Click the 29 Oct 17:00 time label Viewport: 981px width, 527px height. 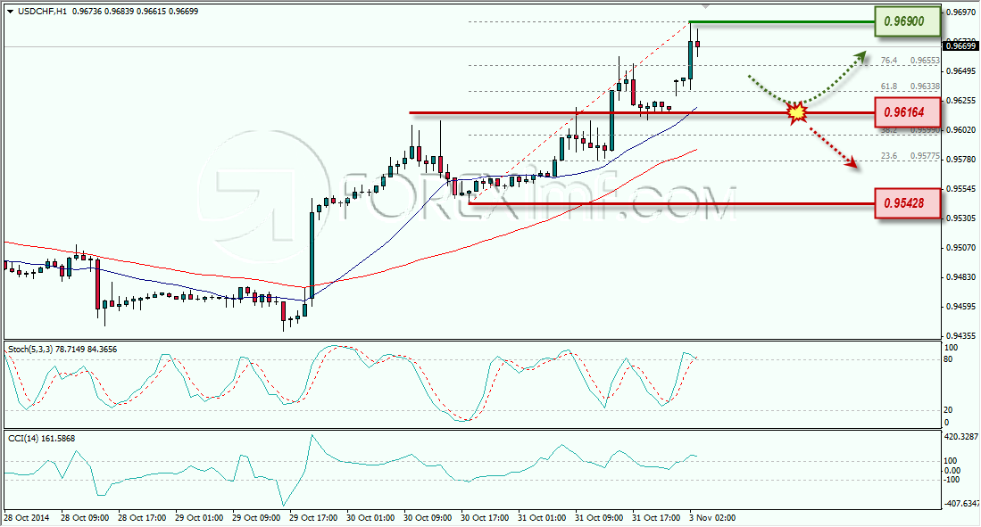pos(313,517)
